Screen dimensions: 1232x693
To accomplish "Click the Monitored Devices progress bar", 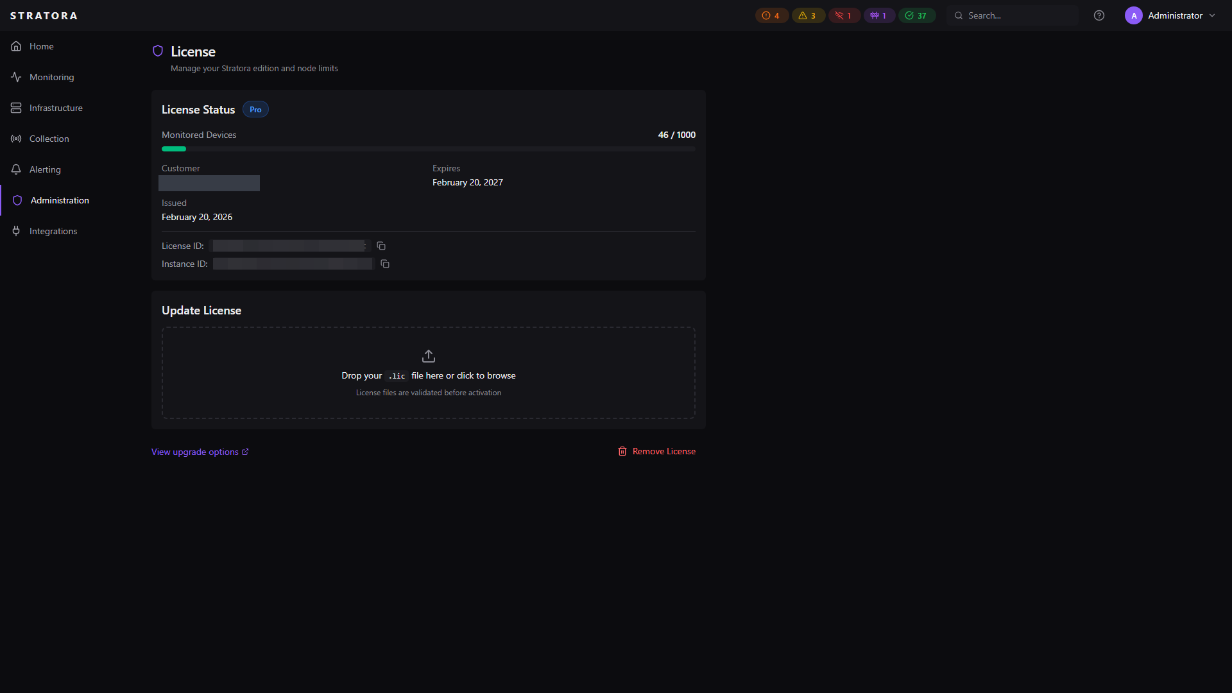I will click(429, 149).
